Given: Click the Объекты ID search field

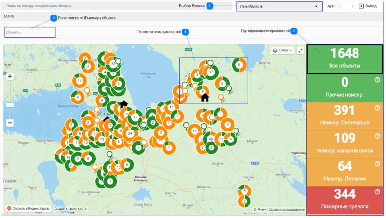Looking at the screenshot, I should point(30,32).
